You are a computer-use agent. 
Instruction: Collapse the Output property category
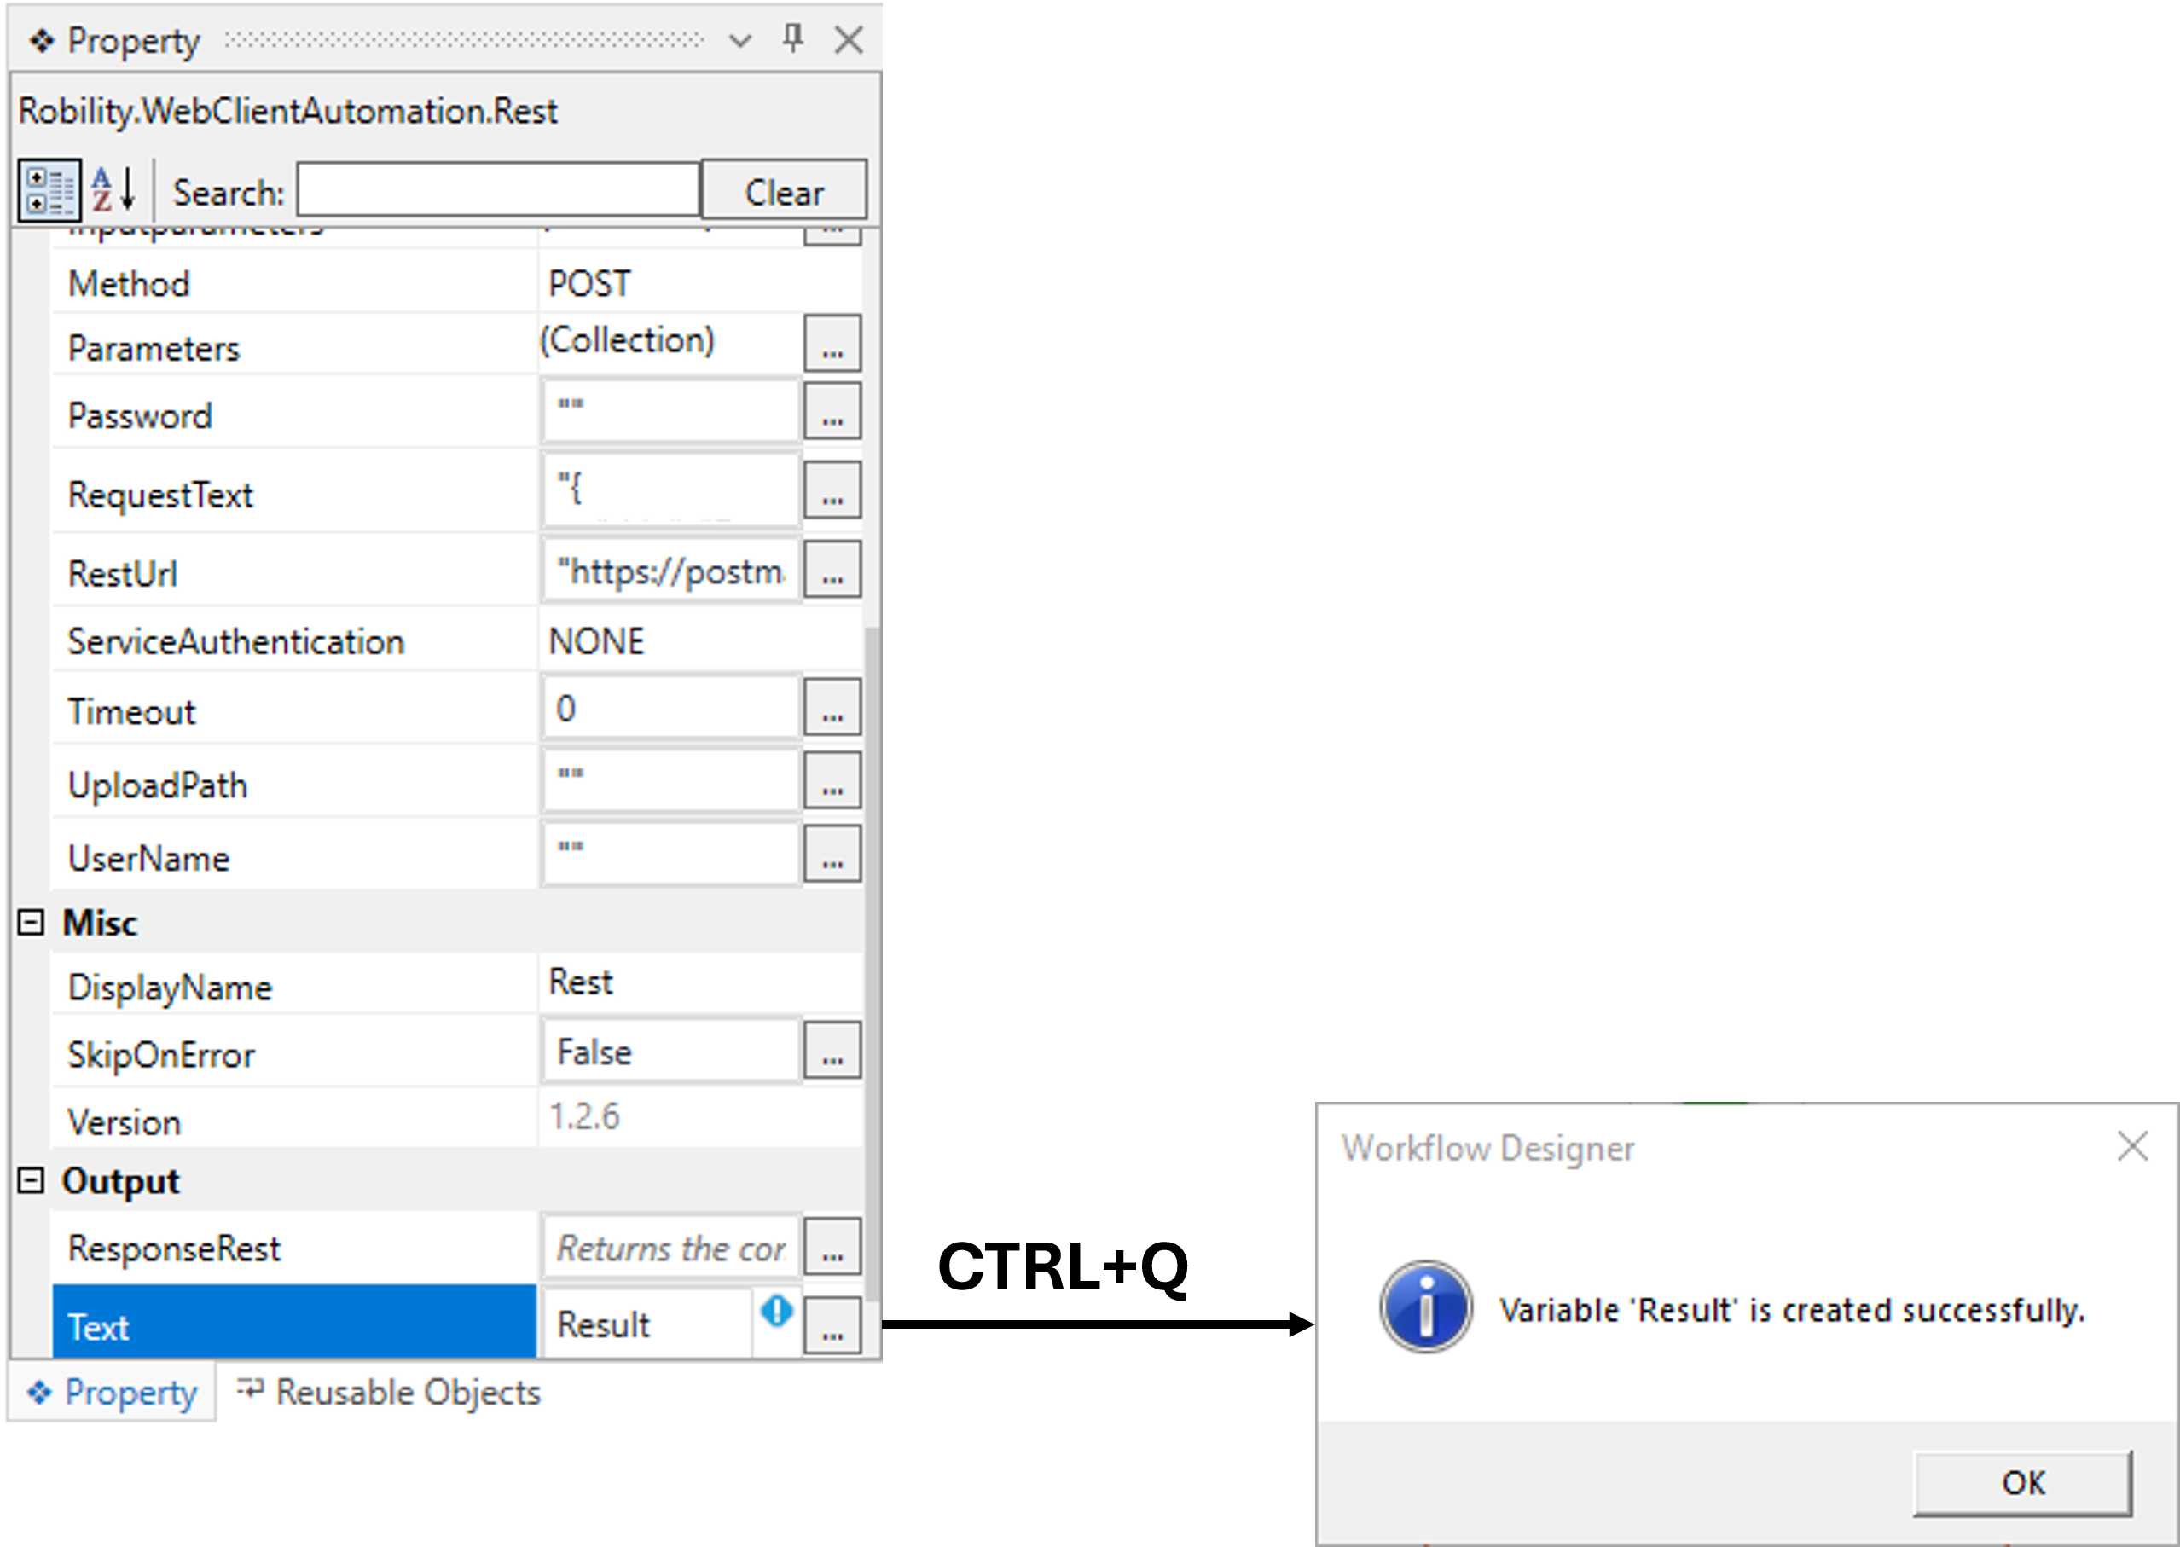32,1181
